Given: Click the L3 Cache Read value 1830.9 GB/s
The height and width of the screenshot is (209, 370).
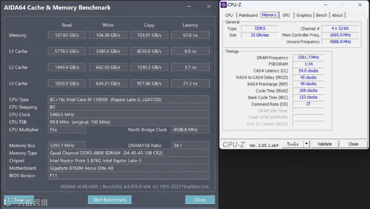Looking at the screenshot, I should tap(67, 83).
